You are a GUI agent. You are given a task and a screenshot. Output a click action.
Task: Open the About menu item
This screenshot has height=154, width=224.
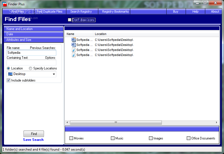[x=213, y=11]
